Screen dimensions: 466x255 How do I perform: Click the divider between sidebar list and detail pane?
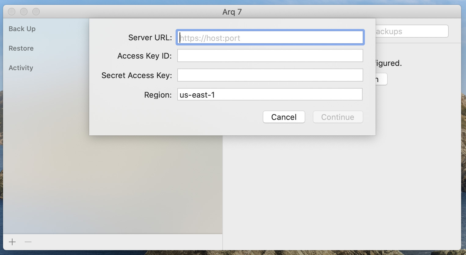click(x=223, y=192)
